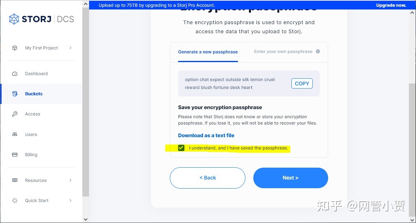This screenshot has width=416, height=223.
Task: Click the Storj DCS logo icon
Action: [14, 19]
